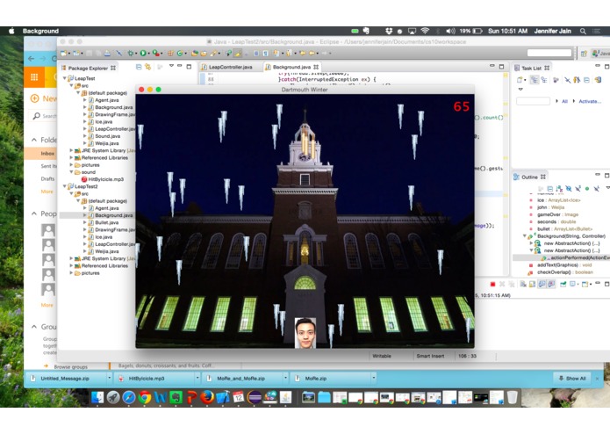This screenshot has height=434, width=610.
Task: Click the green Hide Non-Public icon in Outline
Action: 587,188
